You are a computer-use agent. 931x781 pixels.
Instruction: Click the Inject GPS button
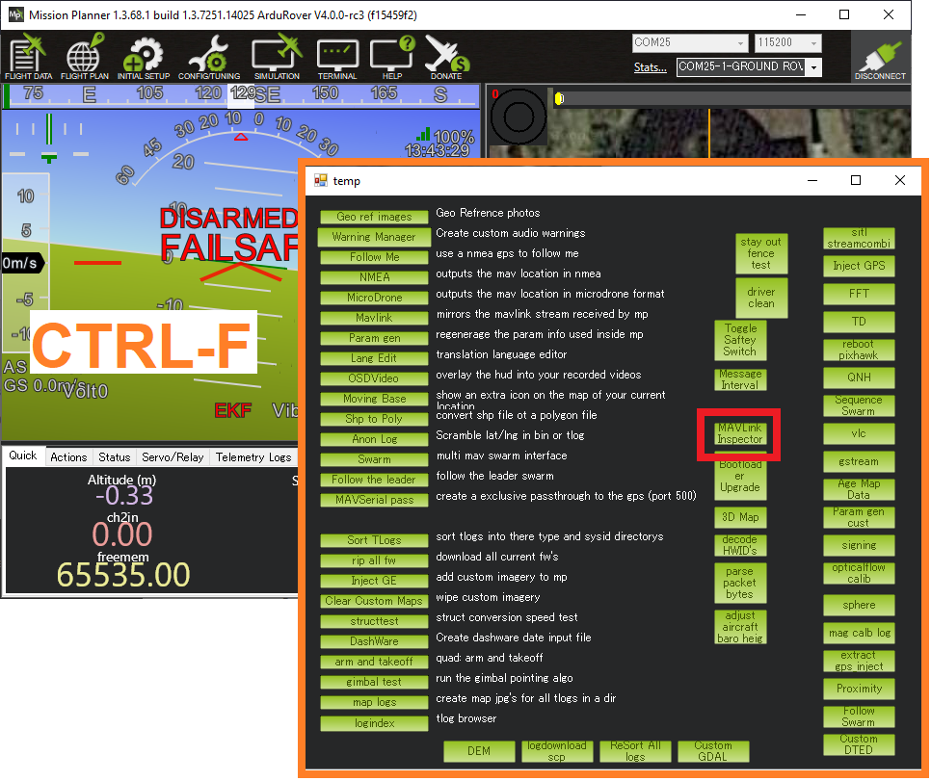point(858,266)
